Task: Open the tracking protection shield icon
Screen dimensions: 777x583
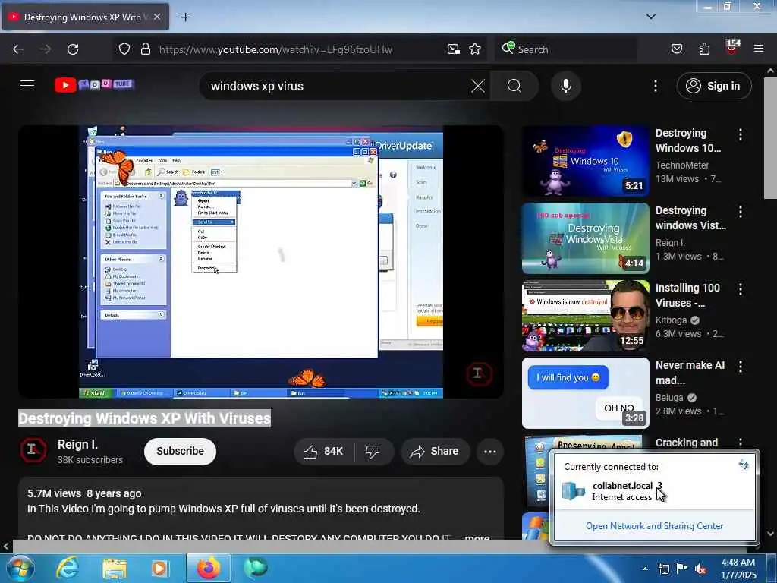Action: click(x=124, y=49)
